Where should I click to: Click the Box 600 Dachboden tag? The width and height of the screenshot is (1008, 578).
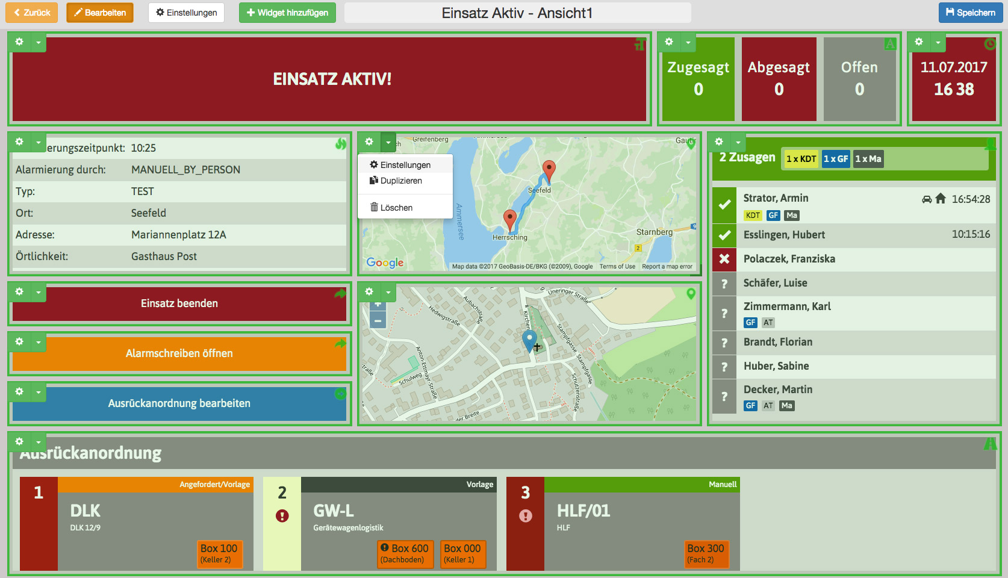[403, 553]
